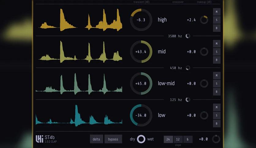This screenshot has width=256, height=148.
Task: Click the 1.0.2 CLAP version text
Action: (51, 142)
